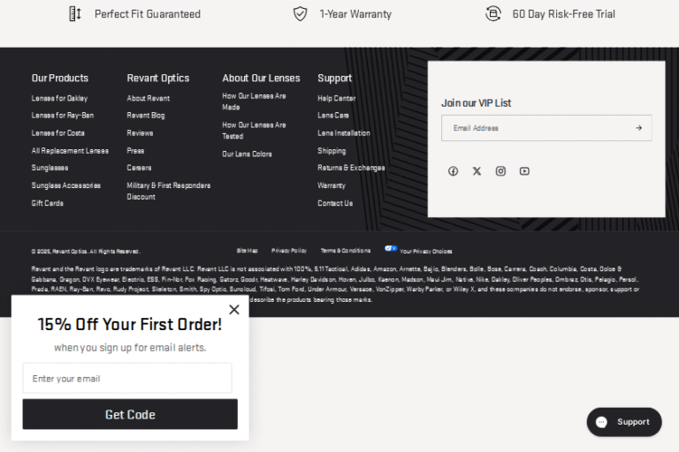Click the VIP List Email Address field

pyautogui.click(x=535, y=128)
